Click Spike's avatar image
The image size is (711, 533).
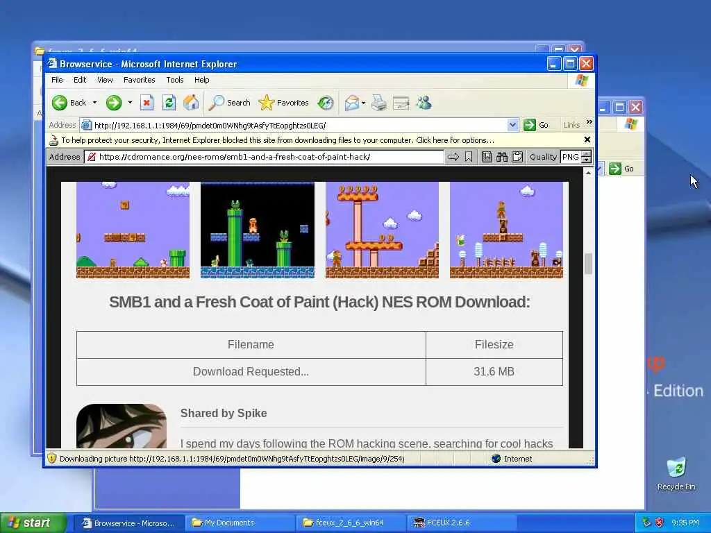[x=121, y=426]
